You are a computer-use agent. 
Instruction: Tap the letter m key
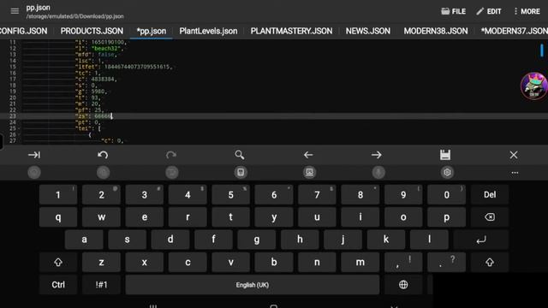pyautogui.click(x=360, y=263)
